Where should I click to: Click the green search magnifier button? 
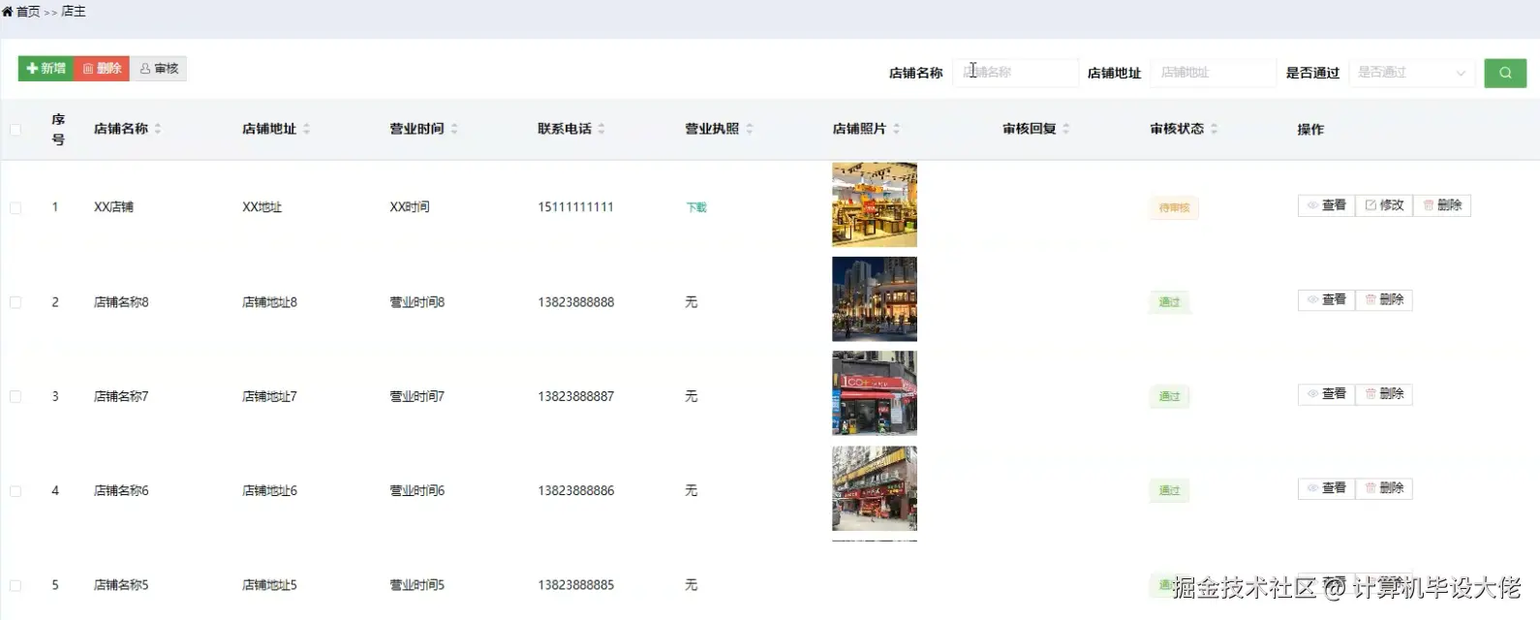pyautogui.click(x=1505, y=73)
